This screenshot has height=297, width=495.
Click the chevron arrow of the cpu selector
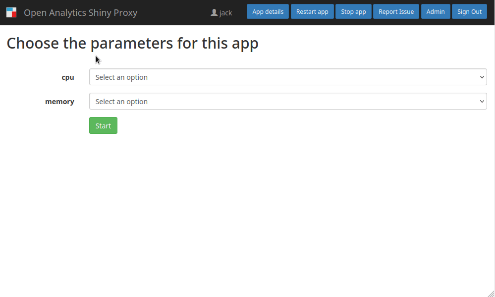click(482, 77)
